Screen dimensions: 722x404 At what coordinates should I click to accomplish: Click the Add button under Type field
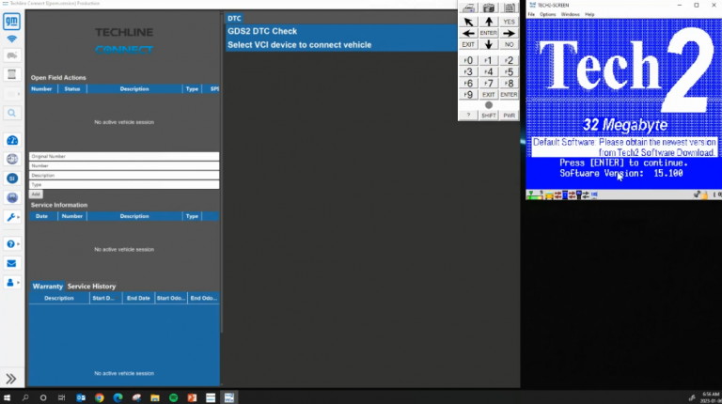pos(36,194)
